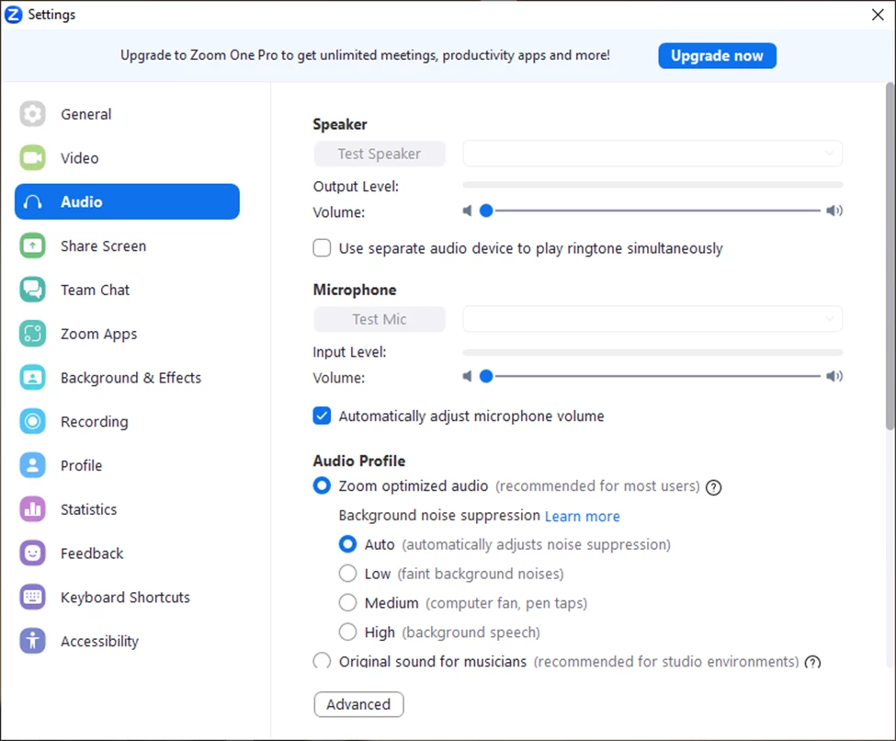Open the speaker device dropdown
This screenshot has width=896, height=741.
pos(652,154)
